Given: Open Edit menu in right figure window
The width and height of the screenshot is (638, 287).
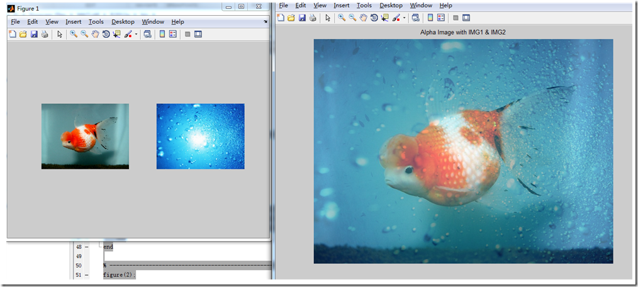Looking at the screenshot, I should [301, 5].
